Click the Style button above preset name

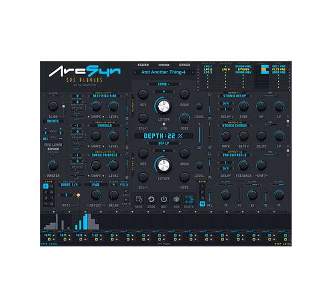(x=143, y=65)
